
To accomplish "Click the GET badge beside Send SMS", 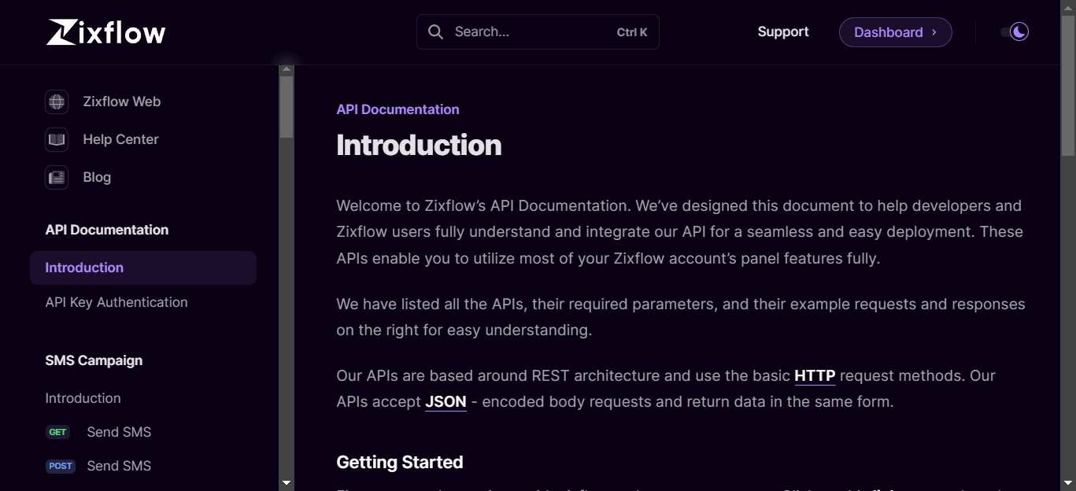I will point(58,432).
